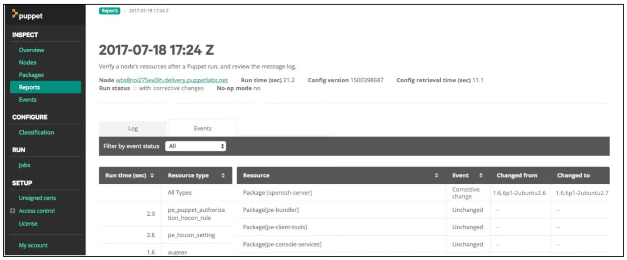Click Corrective change event cell
Viewport: 627px width, 260px height.
pyautogui.click(x=466, y=193)
